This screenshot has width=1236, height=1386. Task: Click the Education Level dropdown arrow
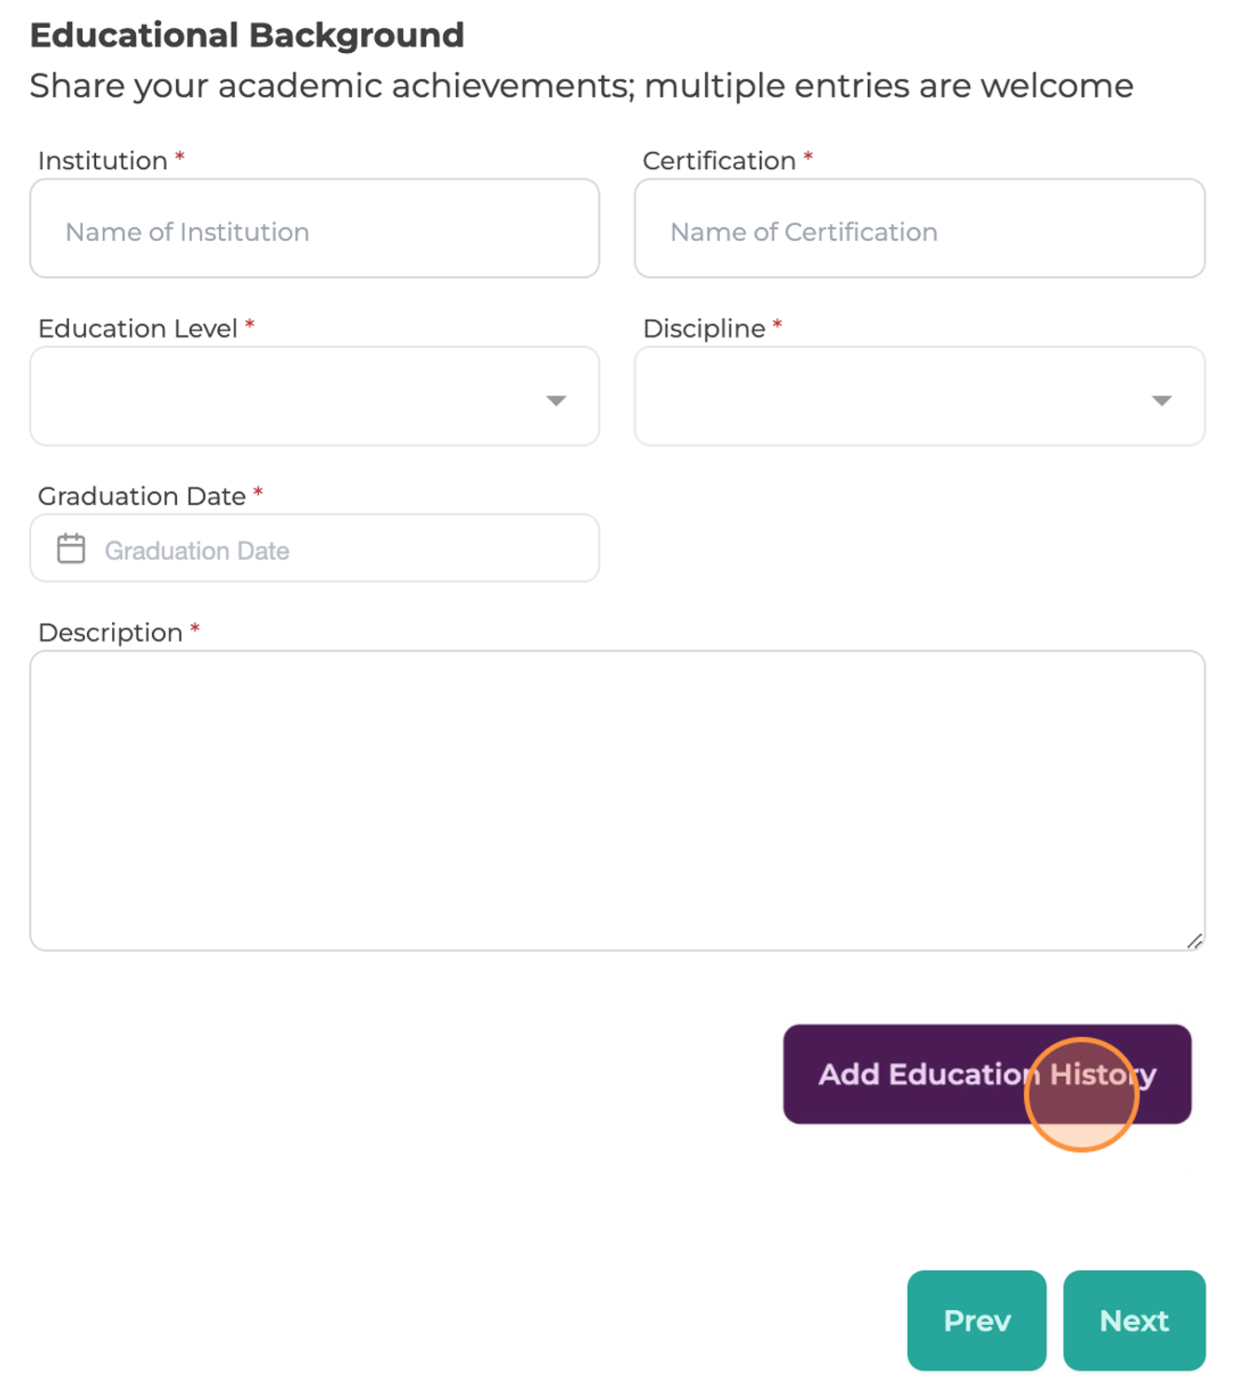click(556, 401)
